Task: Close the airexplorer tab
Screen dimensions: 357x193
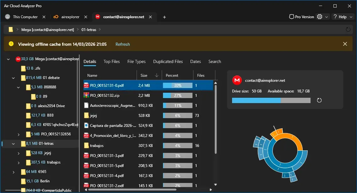Action: [x=86, y=17]
